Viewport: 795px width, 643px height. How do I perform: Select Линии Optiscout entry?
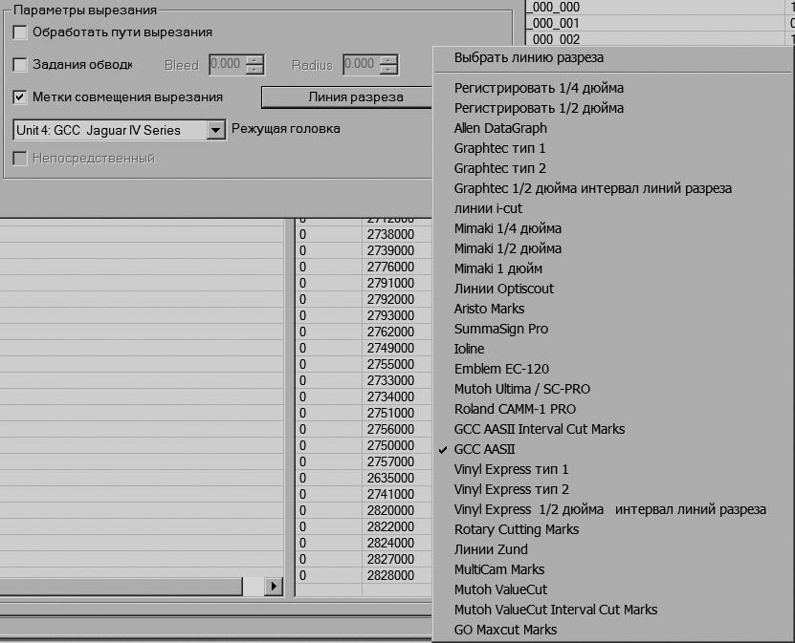pos(503,289)
